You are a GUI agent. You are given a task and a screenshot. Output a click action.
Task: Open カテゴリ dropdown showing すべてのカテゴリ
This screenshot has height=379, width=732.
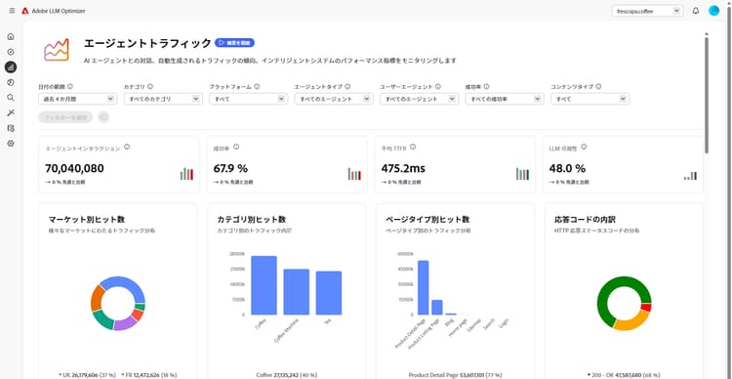click(x=163, y=99)
